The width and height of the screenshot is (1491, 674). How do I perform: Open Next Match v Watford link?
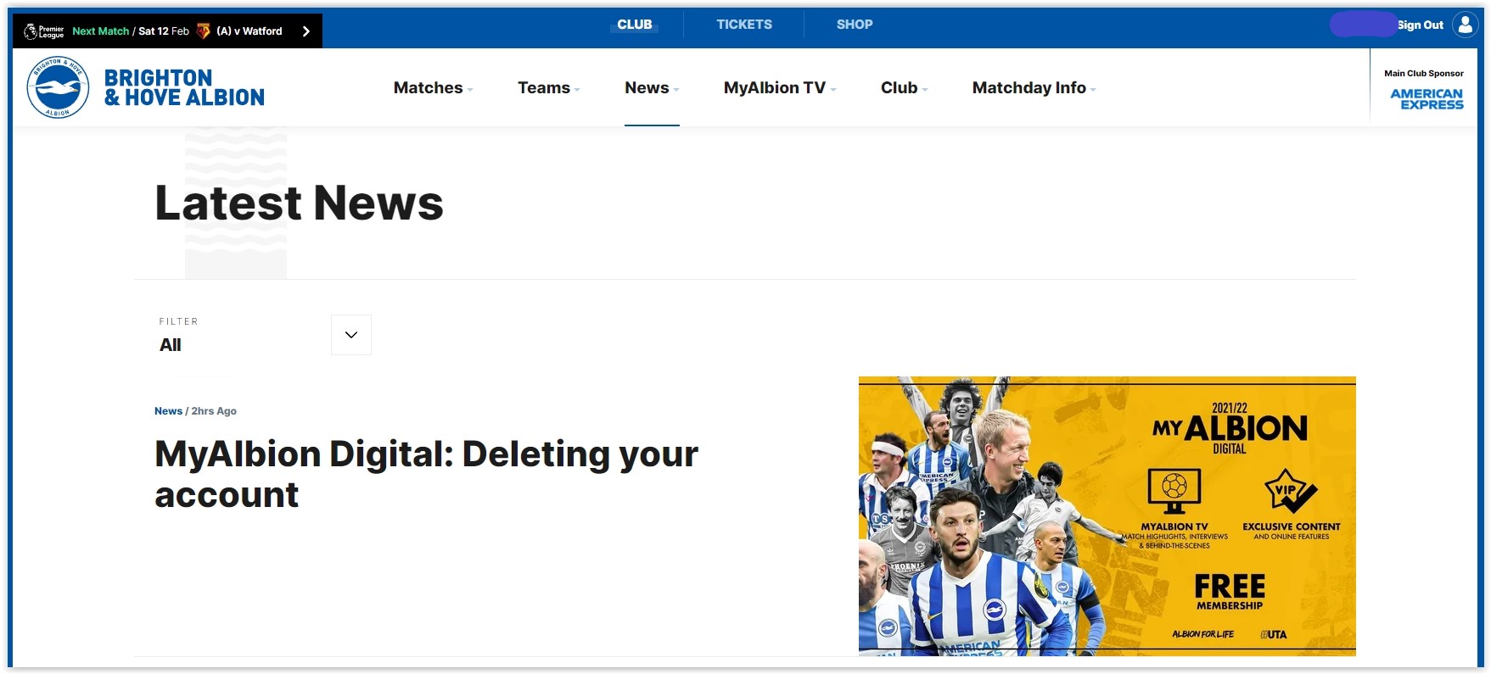pos(177,31)
